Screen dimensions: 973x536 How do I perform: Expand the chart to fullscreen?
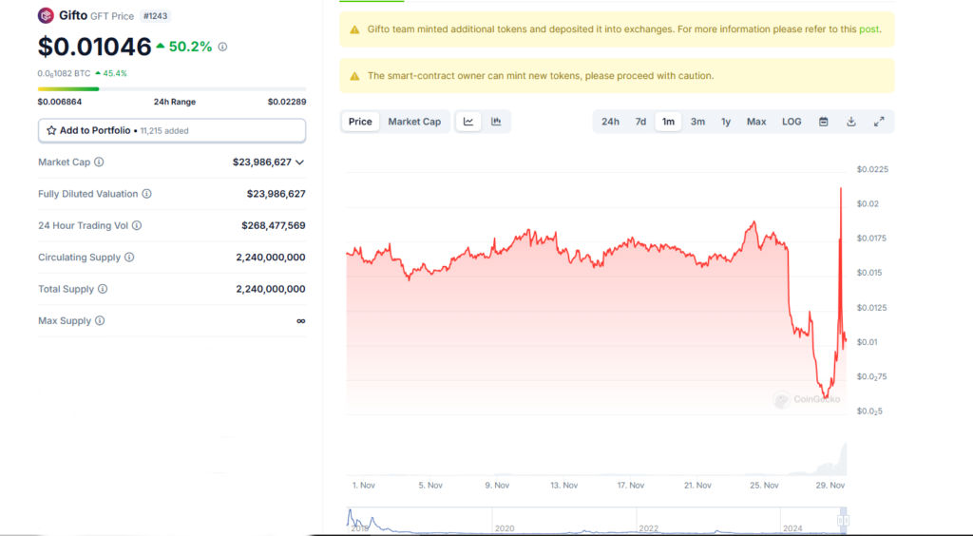click(879, 122)
